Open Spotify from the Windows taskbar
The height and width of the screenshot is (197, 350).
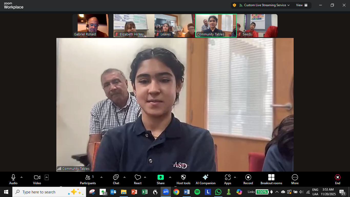197,192
